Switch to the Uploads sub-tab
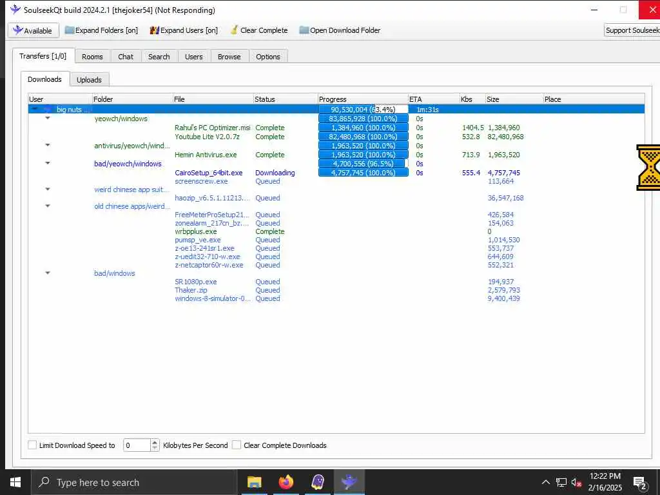Screen dimensions: 660x495 [89, 79]
